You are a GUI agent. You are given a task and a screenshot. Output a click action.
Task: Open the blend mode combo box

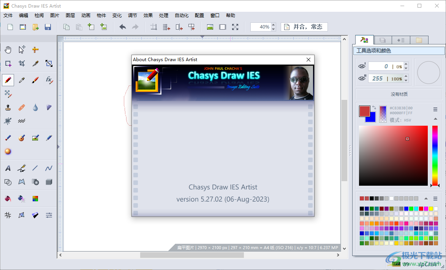[x=304, y=27]
